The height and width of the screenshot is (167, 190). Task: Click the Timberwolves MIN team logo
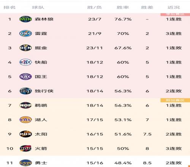coord(25,19)
